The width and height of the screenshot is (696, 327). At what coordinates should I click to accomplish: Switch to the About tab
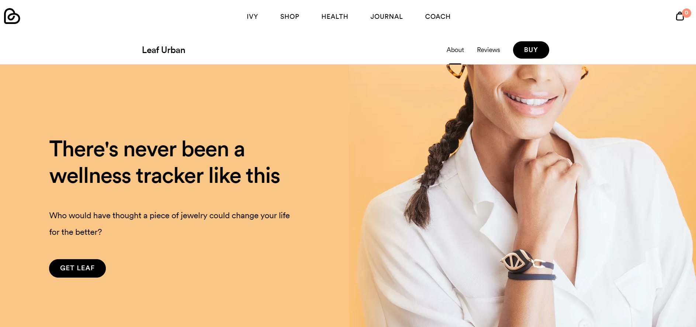455,50
